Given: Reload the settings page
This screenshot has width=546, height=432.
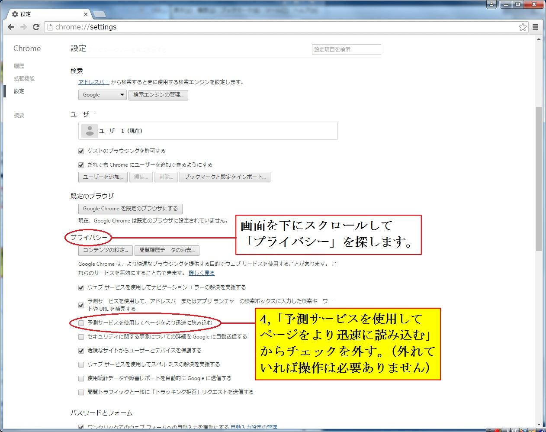Looking at the screenshot, I should point(36,27).
